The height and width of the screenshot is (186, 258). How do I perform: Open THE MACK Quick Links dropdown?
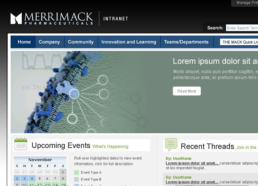(x=239, y=42)
